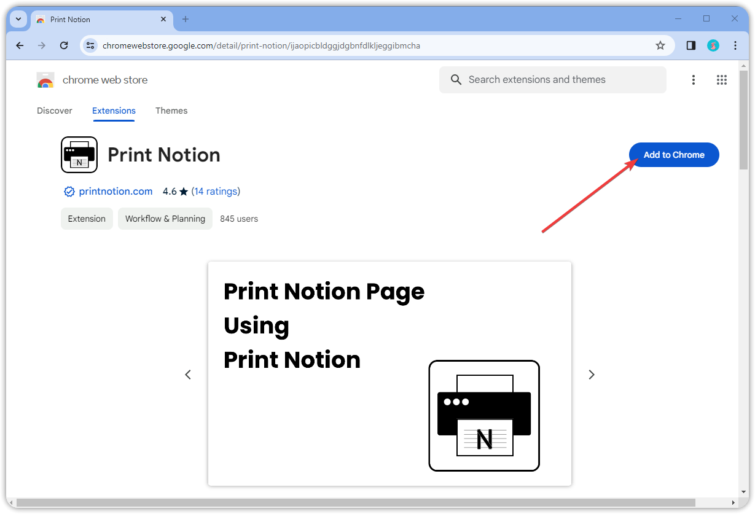Go back in the carousel with the left chevron
Screen dimensions: 755x514
pos(188,374)
